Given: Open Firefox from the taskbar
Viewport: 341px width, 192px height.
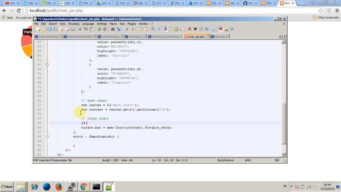Looking at the screenshot, I should 59,187.
